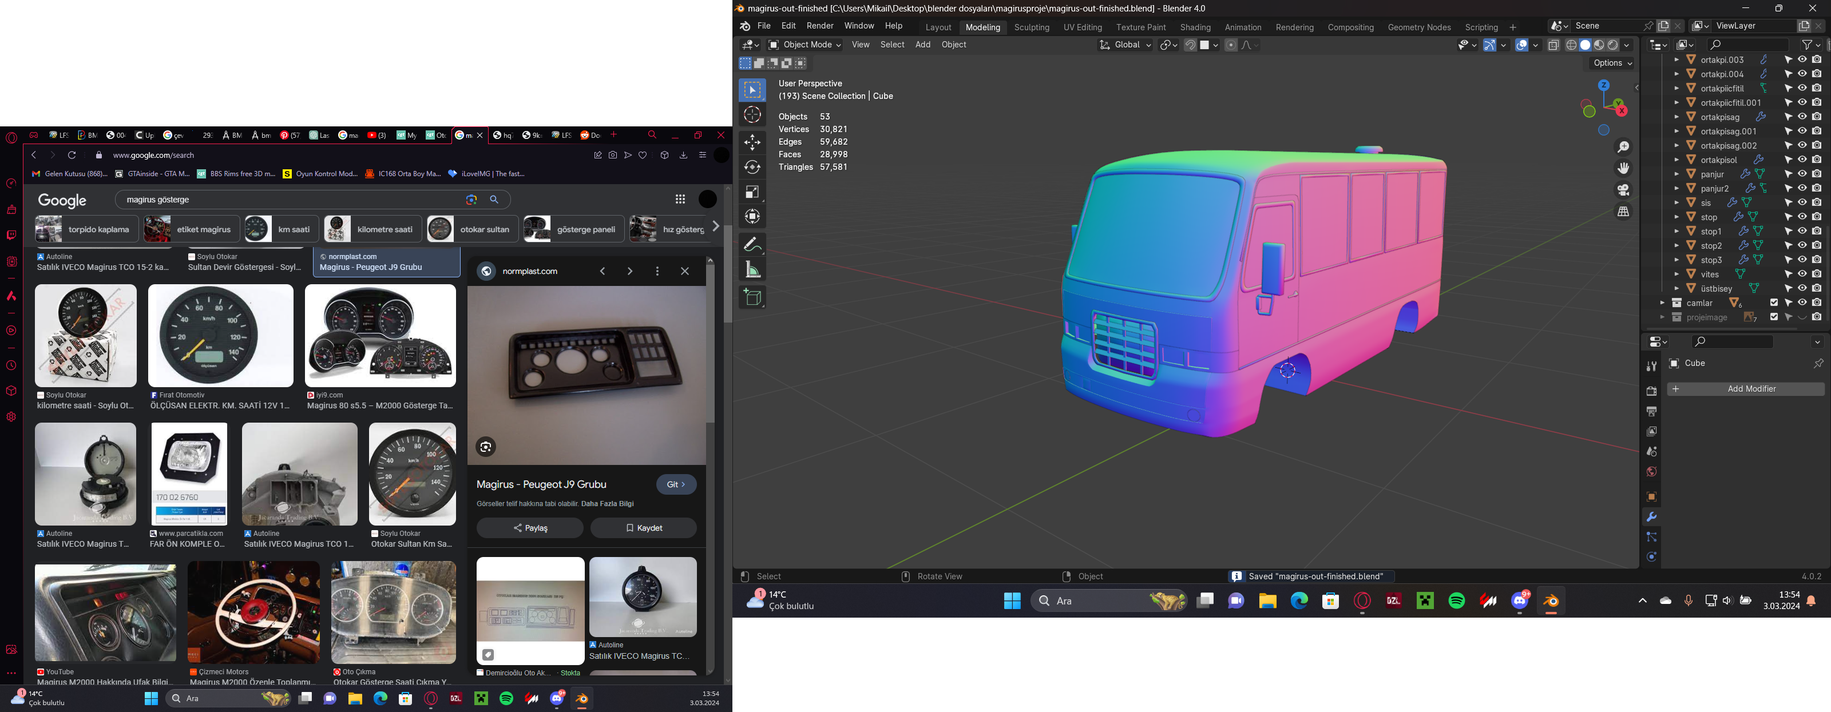Uncheck the camlar collection checkbox
The height and width of the screenshot is (712, 1831).
click(x=1774, y=303)
